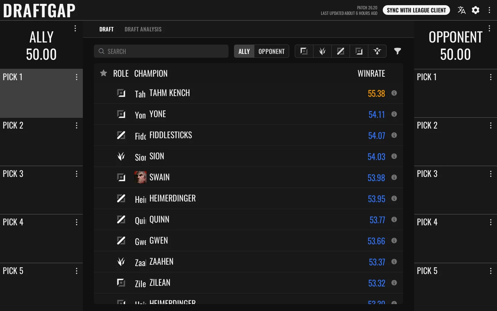The height and width of the screenshot is (311, 497).
Task: Select the Ally Pick 2 slot
Action: point(41,142)
